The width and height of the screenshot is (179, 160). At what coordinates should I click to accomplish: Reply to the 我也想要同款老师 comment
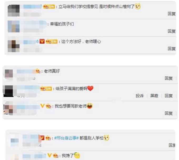pos(169,113)
